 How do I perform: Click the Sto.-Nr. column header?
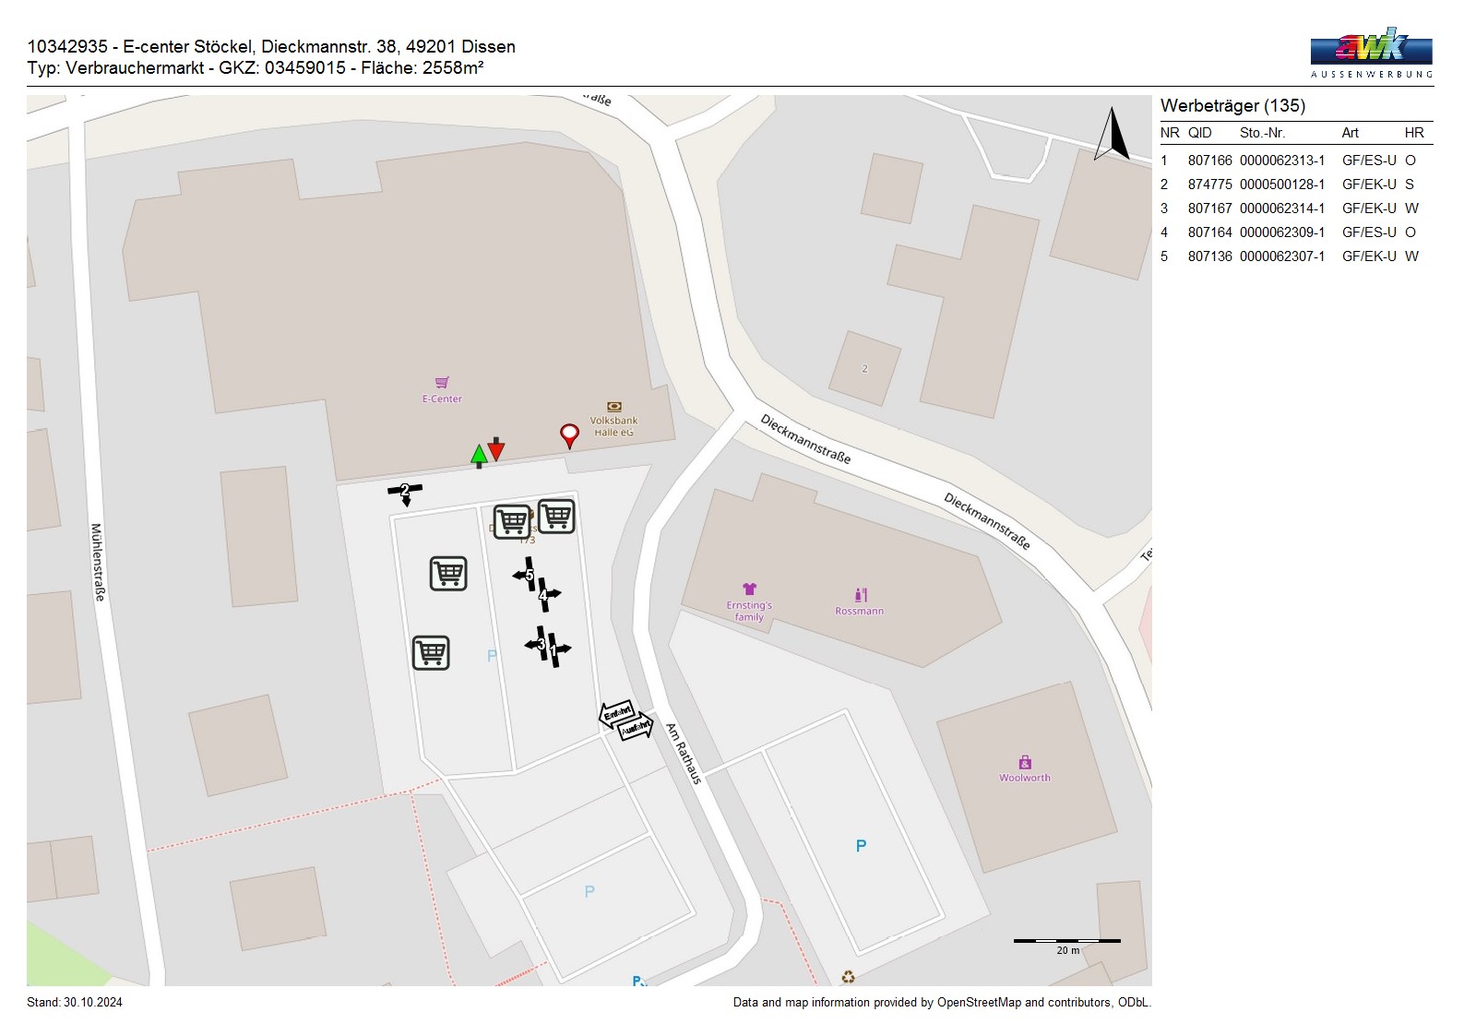click(x=1262, y=133)
